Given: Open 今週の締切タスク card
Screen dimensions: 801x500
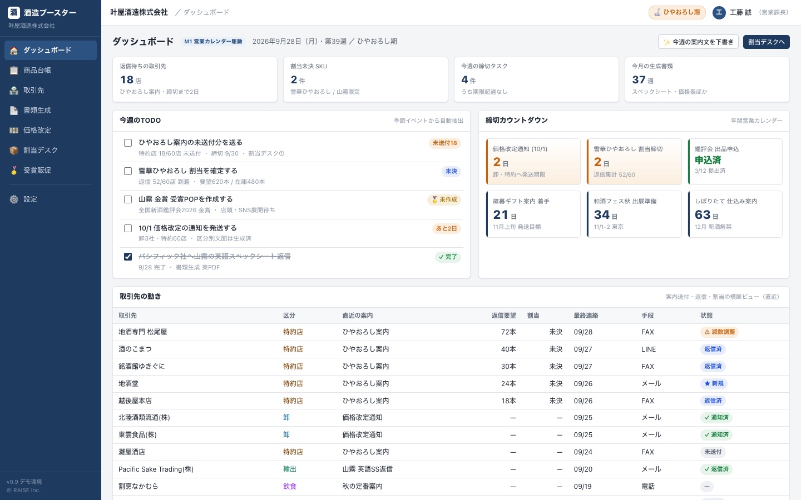Looking at the screenshot, I should point(536,79).
